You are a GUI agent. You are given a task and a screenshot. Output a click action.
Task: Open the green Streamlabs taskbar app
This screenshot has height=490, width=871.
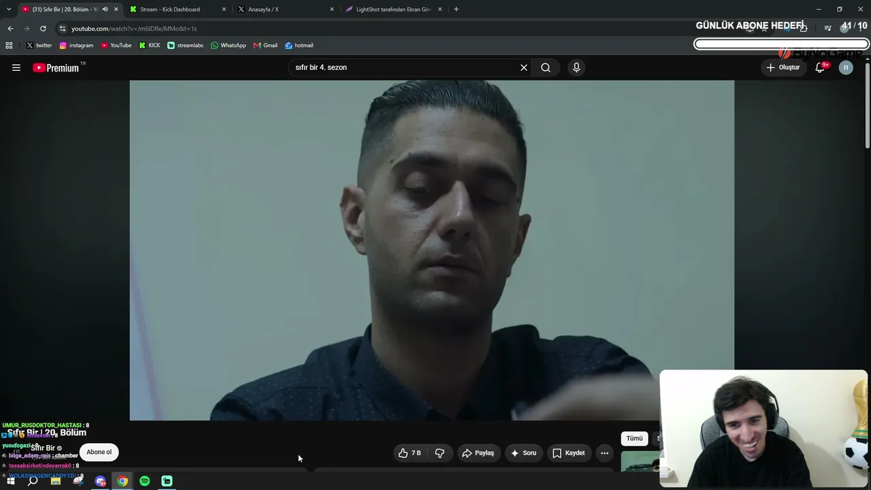pyautogui.click(x=167, y=481)
